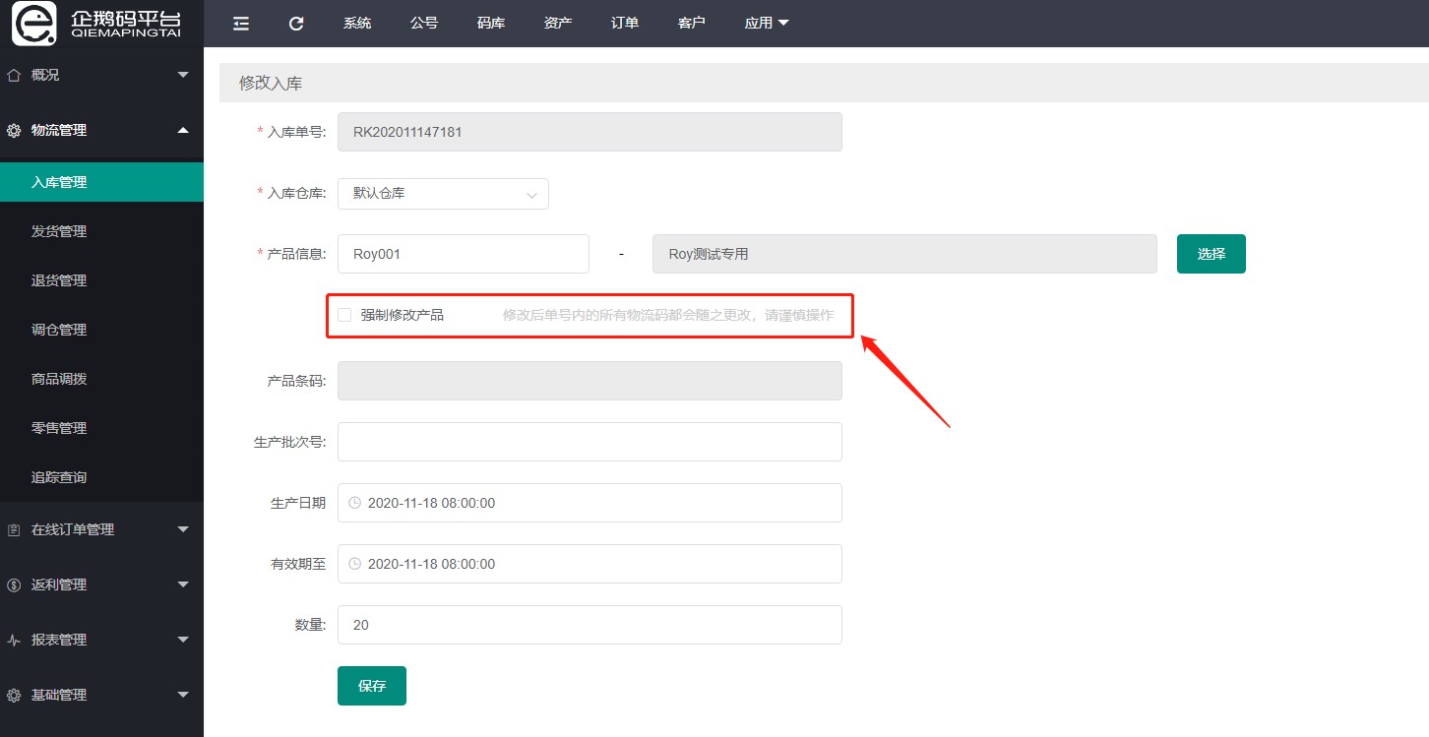Screen dimensions: 1429x737
Task: Click the clock icon in 生产日期 field
Action: [x=355, y=503]
